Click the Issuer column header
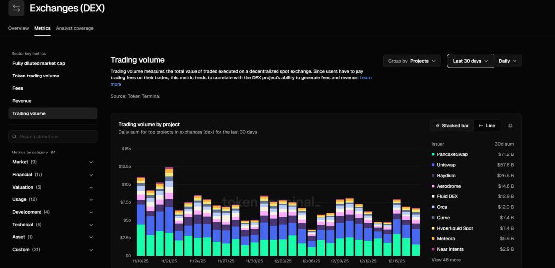This screenshot has width=555, height=268. (x=438, y=144)
